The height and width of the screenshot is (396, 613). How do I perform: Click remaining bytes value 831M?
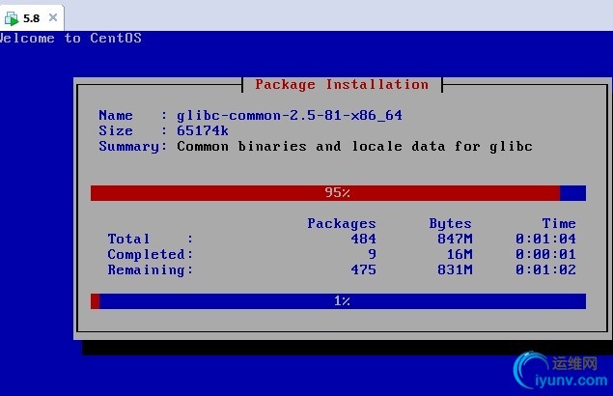click(x=455, y=269)
